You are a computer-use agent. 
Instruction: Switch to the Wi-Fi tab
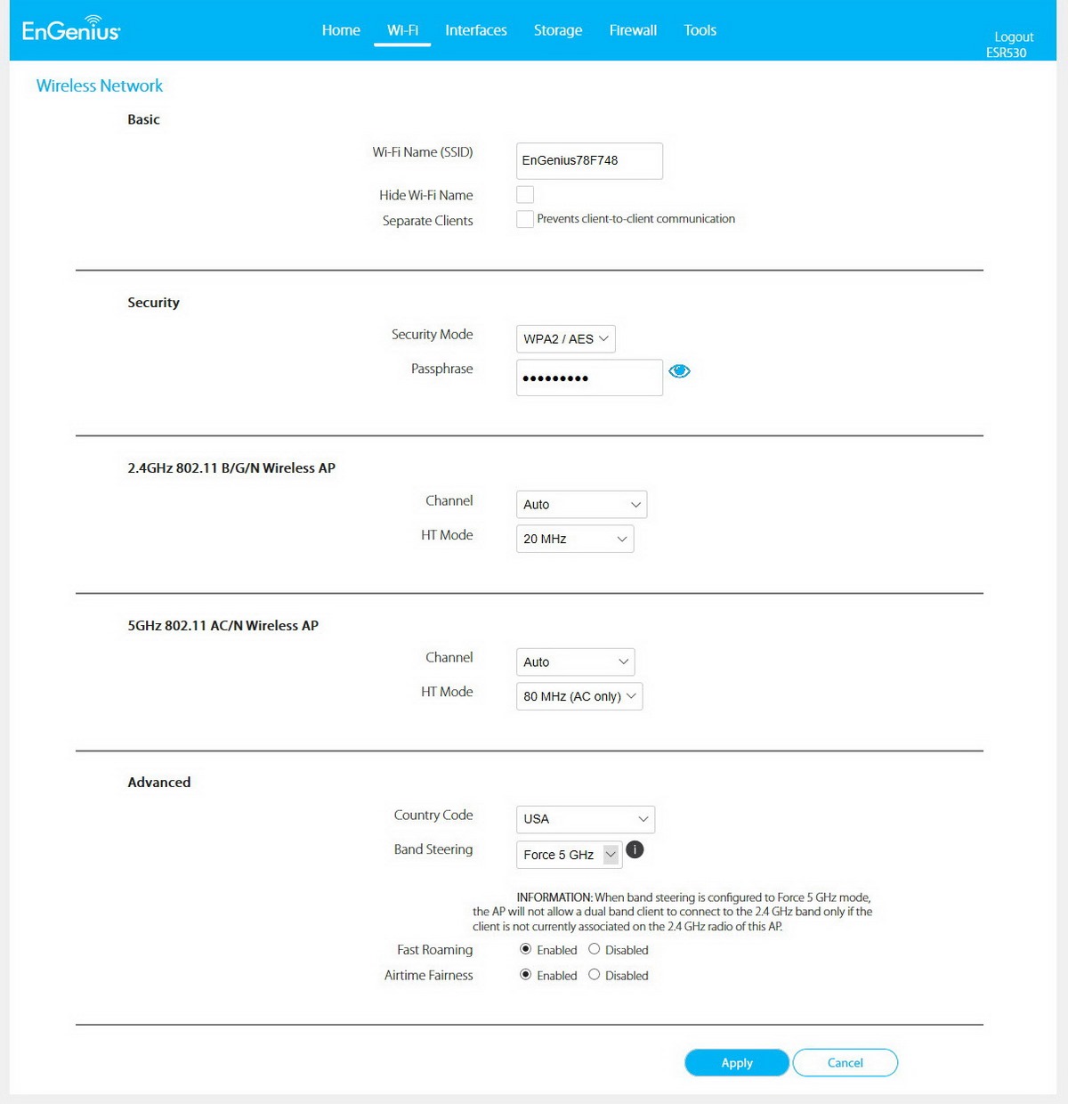point(402,30)
